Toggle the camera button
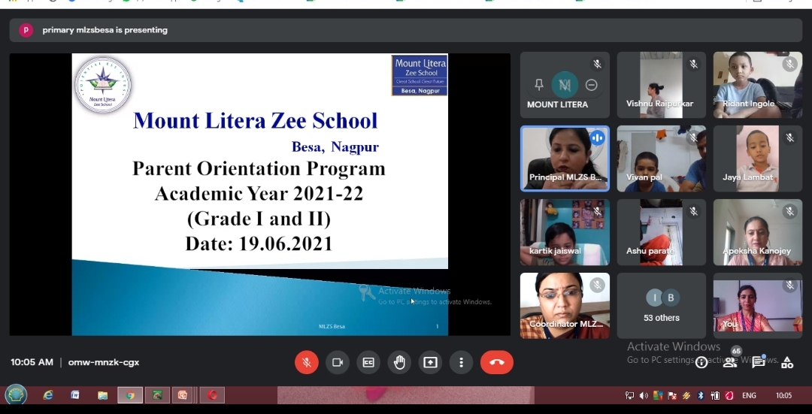 [338, 362]
